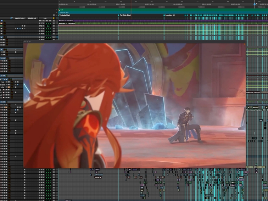Select the FIRE clip in the lower tracks
This screenshot has height=201, width=268.
tap(241, 177)
